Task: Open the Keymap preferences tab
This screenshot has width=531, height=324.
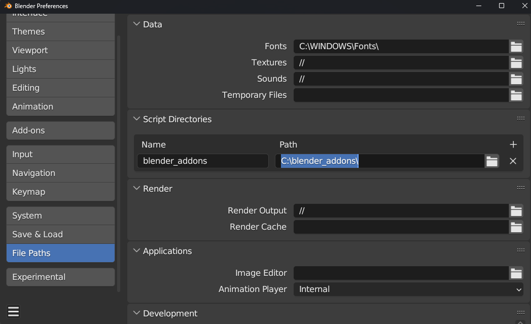Action: click(x=61, y=192)
